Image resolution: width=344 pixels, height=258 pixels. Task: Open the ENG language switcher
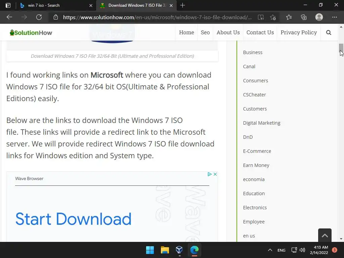click(x=282, y=250)
